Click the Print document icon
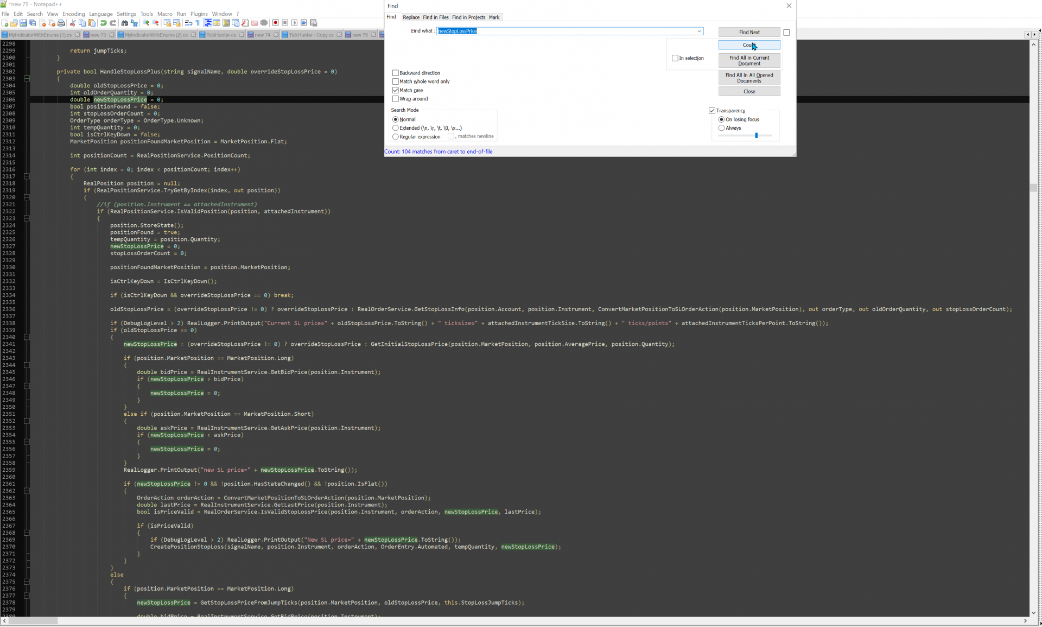 click(61, 23)
